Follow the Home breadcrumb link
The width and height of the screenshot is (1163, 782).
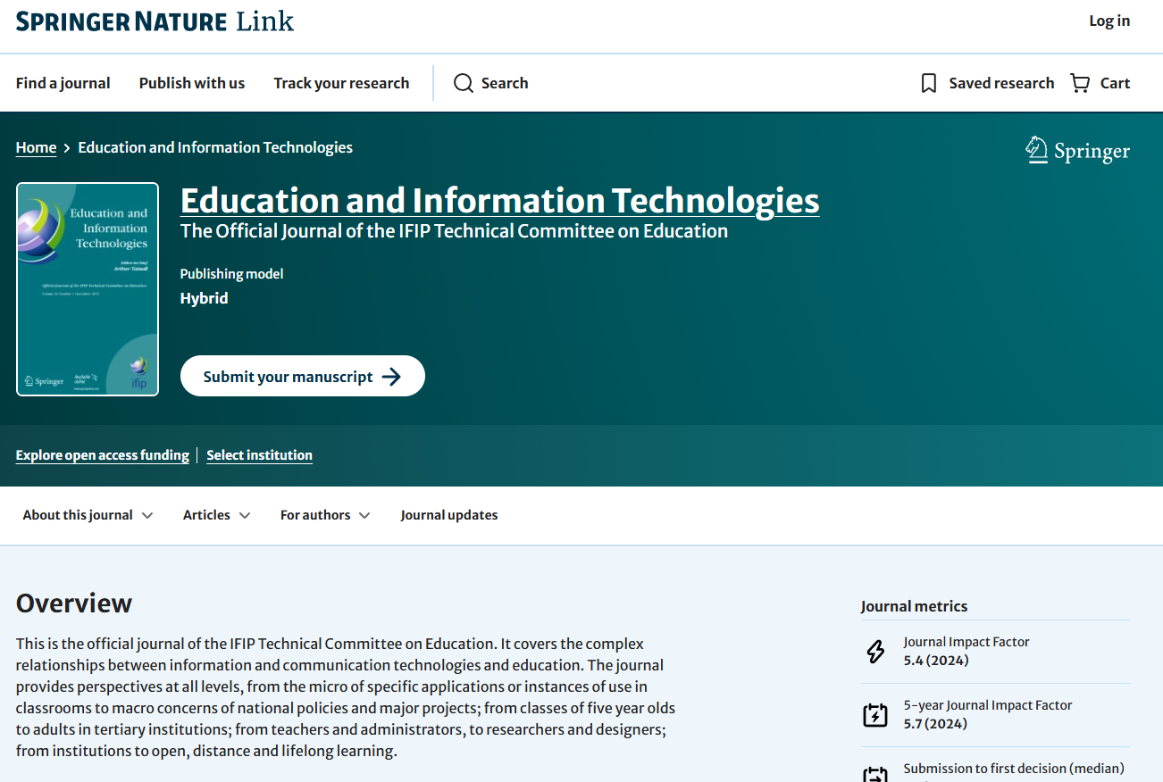(36, 148)
